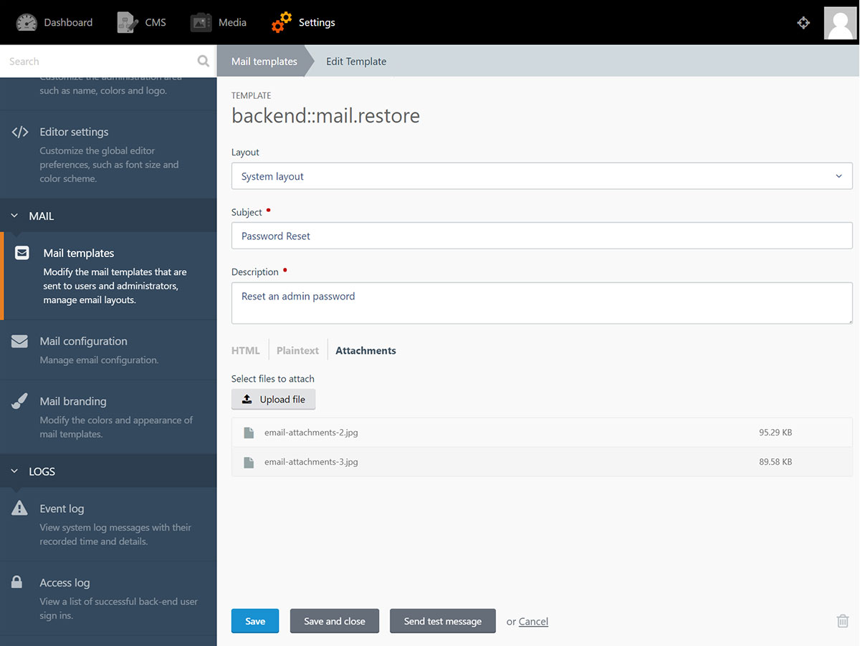Viewport: 860px width, 646px height.
Task: Click the 89.58 KB file size
Action: (775, 462)
